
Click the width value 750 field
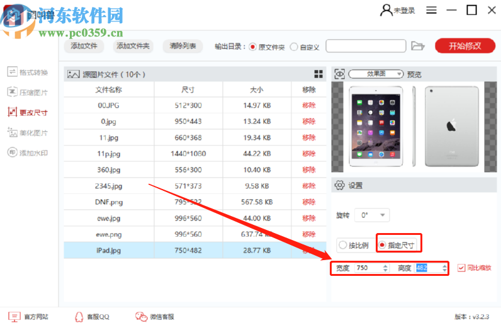[x=368, y=268]
